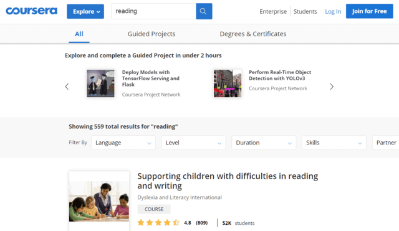
Task: Expand the Duration filter dropdown
Action: click(x=264, y=143)
